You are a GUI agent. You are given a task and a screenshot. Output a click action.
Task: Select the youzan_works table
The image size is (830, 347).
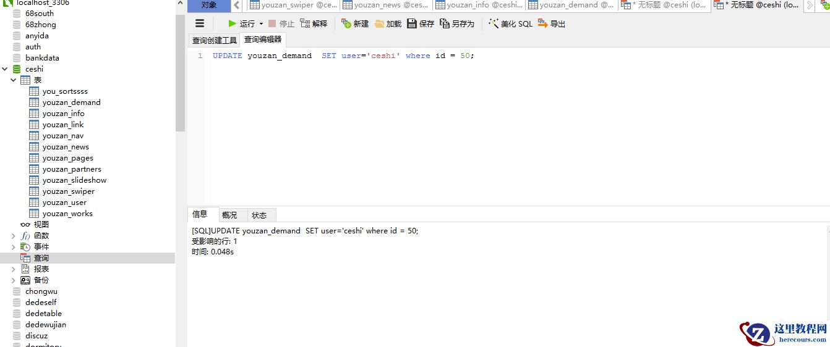click(x=67, y=214)
